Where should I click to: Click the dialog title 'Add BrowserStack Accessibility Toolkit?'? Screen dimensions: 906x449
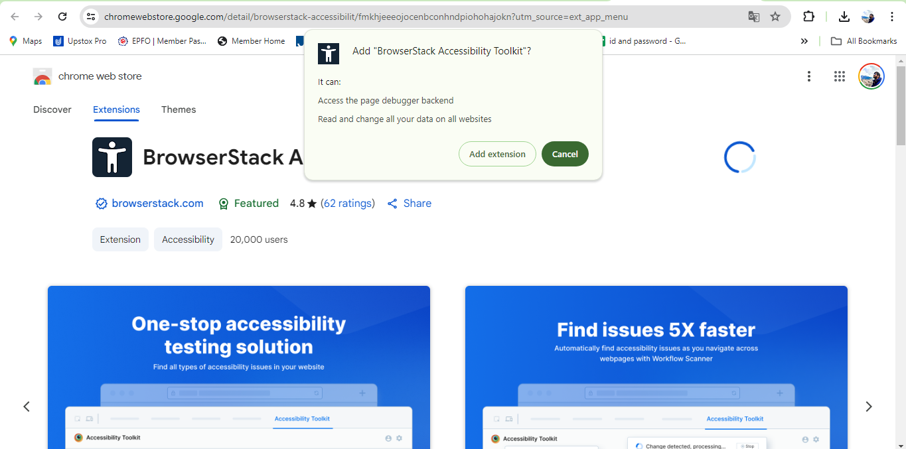coord(441,51)
